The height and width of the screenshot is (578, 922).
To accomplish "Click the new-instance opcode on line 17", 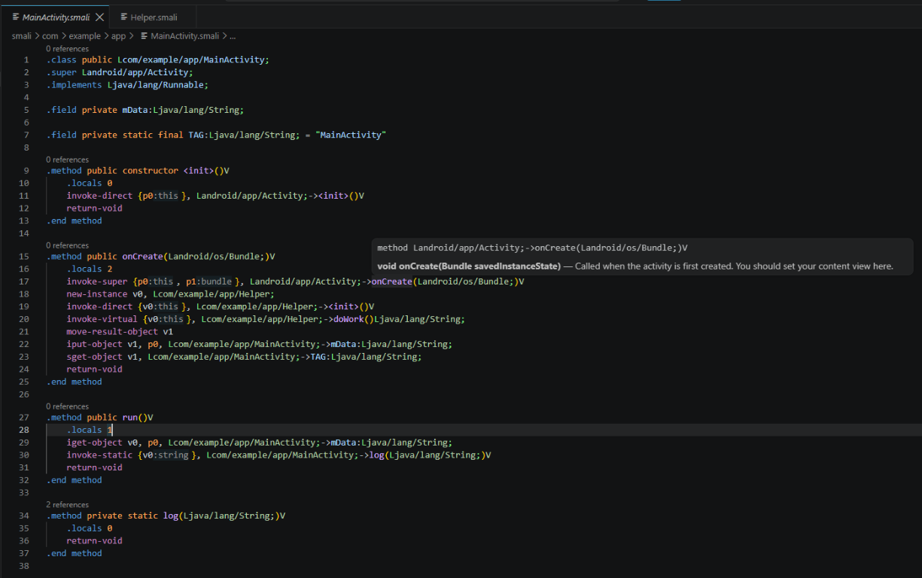I will point(97,294).
